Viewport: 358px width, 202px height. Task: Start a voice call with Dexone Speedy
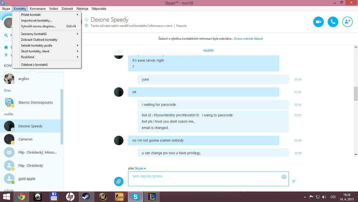[x=333, y=22]
